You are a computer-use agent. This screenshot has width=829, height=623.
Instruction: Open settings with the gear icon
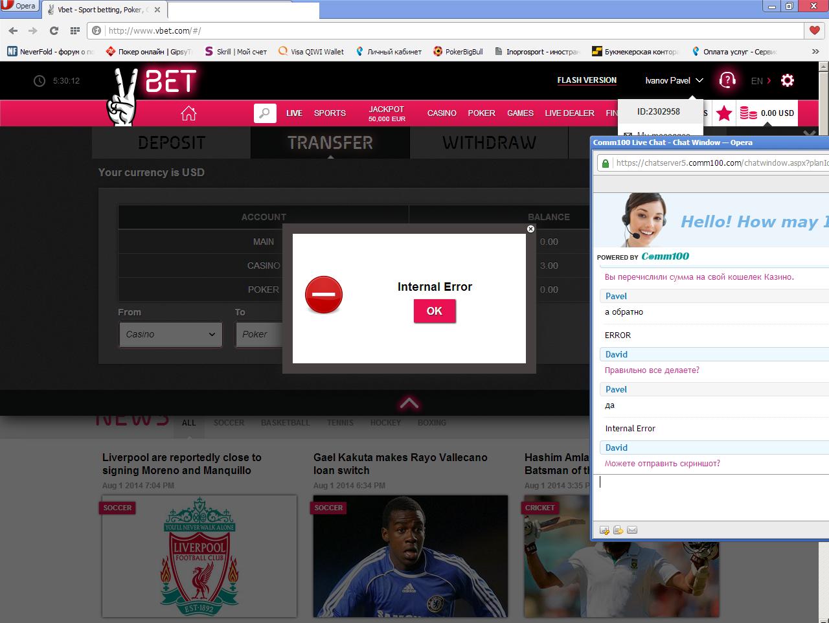click(x=788, y=80)
